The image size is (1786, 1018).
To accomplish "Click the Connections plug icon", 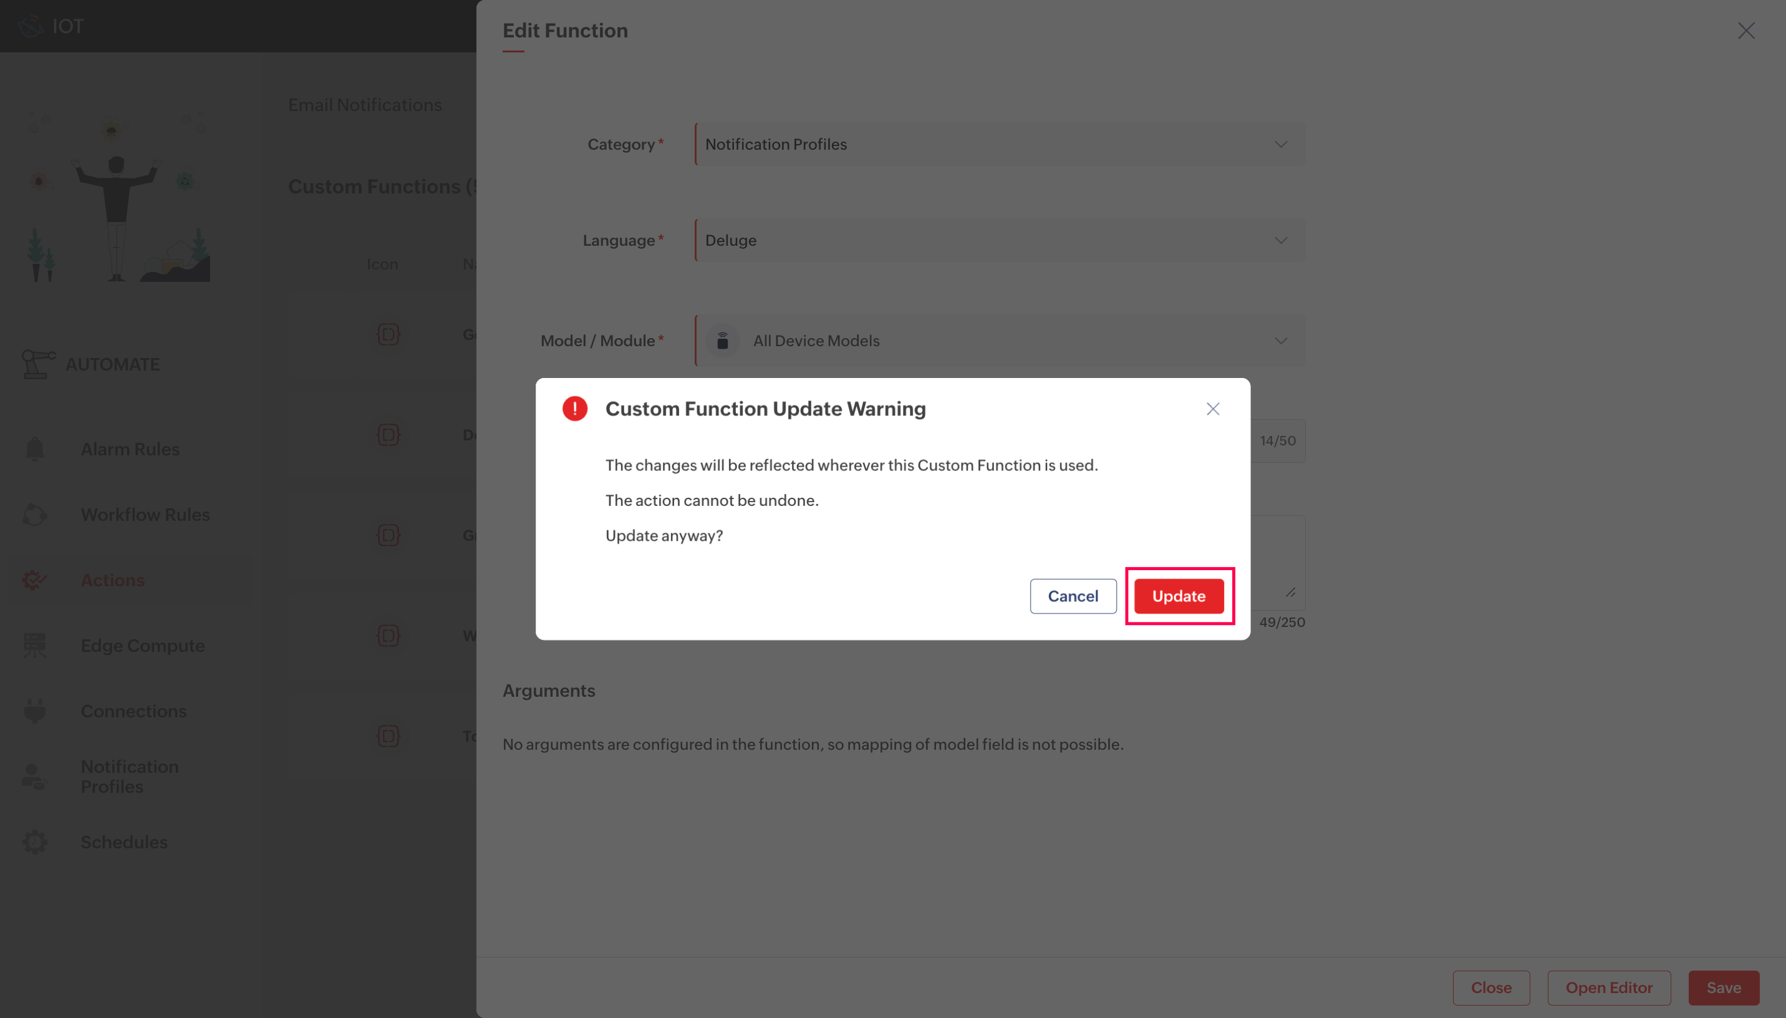I will coord(34,710).
